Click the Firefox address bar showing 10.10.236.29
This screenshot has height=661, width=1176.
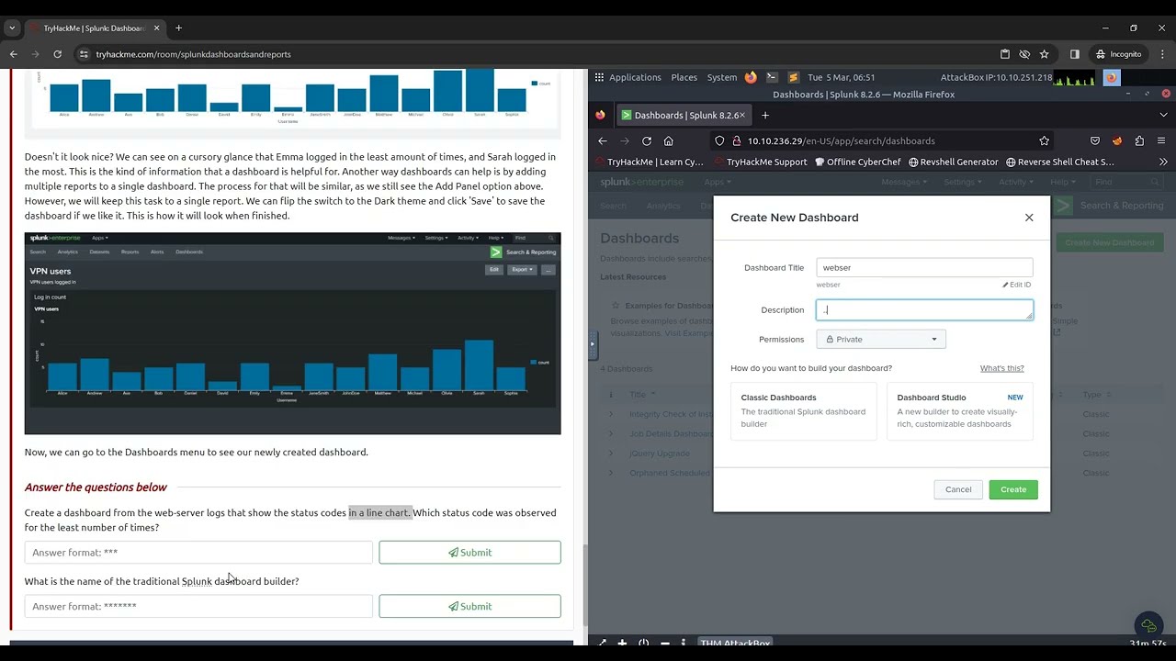(882, 140)
